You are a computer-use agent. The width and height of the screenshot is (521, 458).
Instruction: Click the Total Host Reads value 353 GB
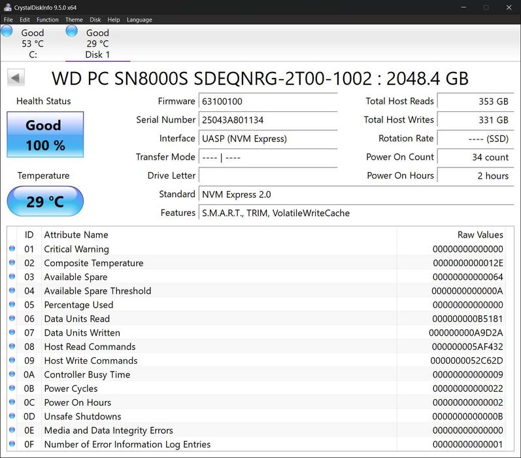[476, 101]
